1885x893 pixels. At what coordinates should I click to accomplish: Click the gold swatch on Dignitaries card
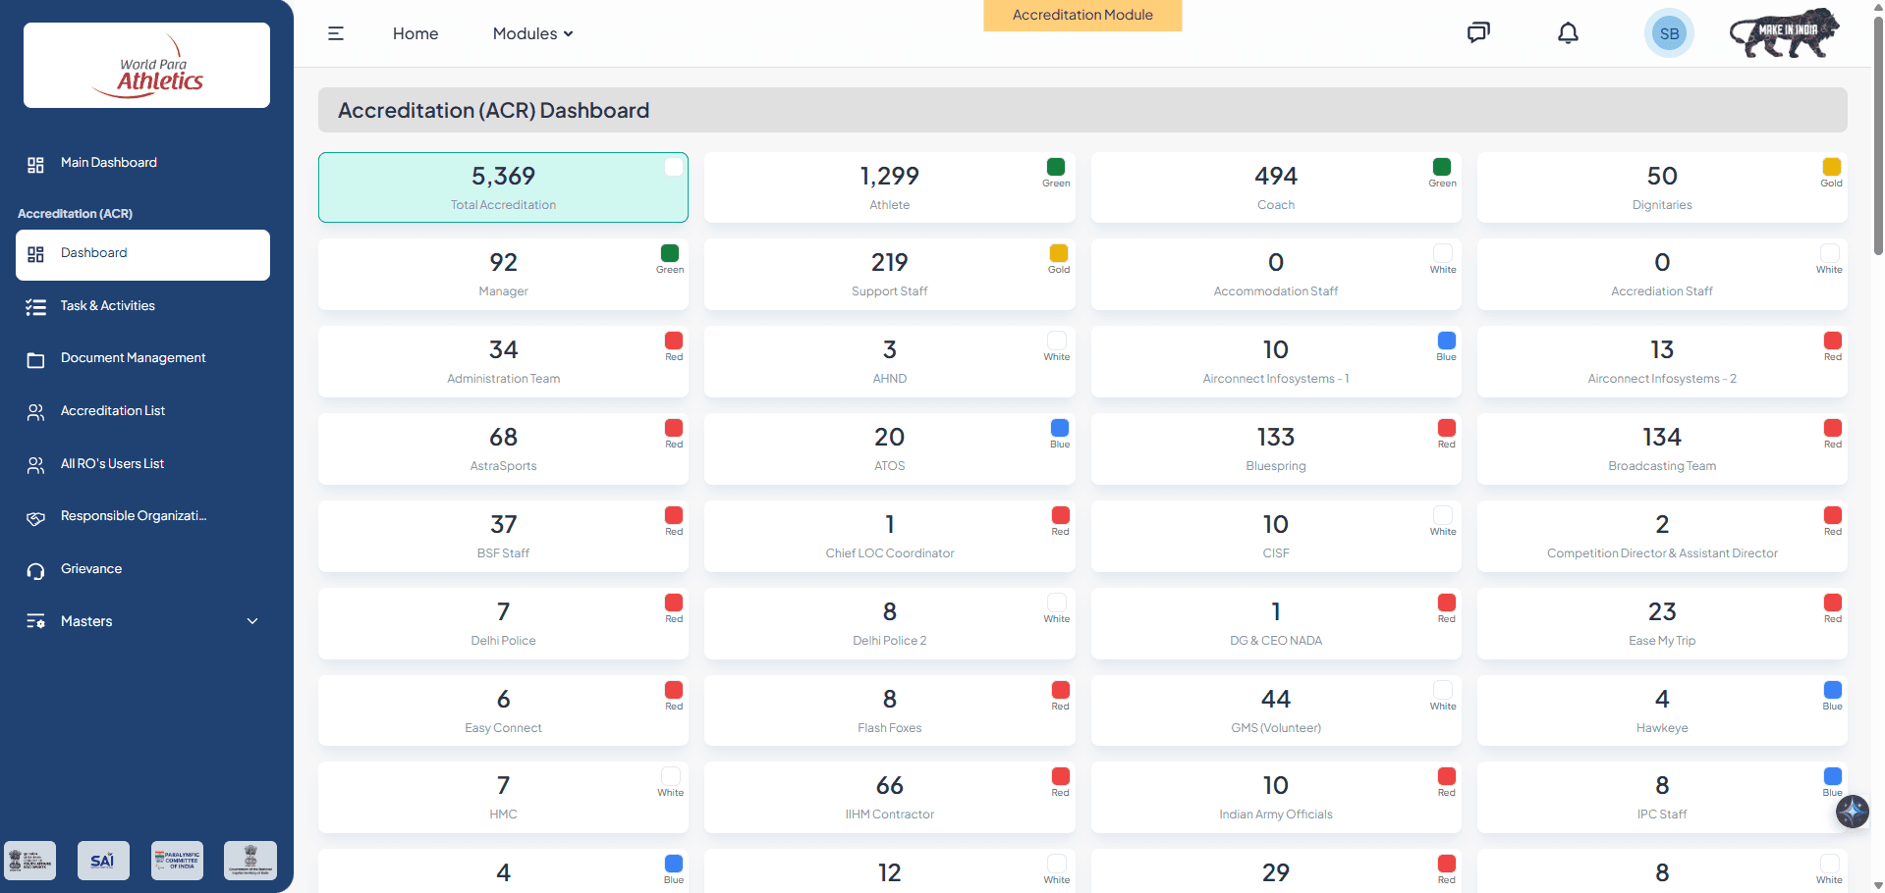[1831, 167]
